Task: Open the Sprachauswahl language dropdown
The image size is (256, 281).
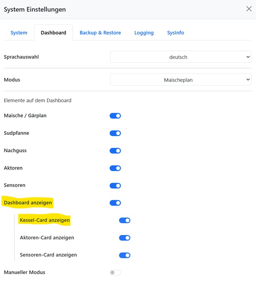Action: click(x=181, y=57)
